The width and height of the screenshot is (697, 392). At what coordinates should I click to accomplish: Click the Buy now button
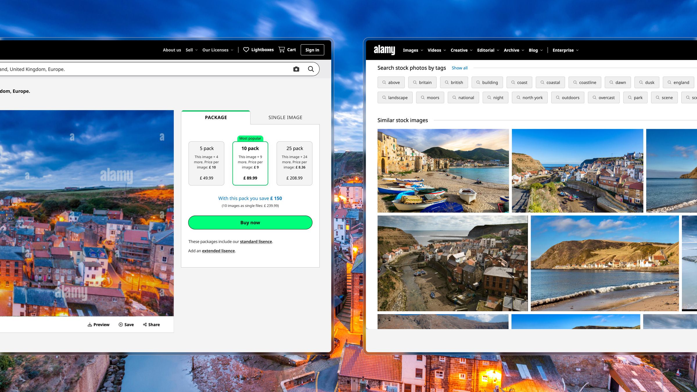click(250, 222)
